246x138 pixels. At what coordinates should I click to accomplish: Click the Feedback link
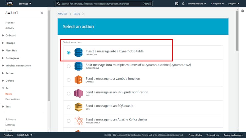tap(8, 135)
